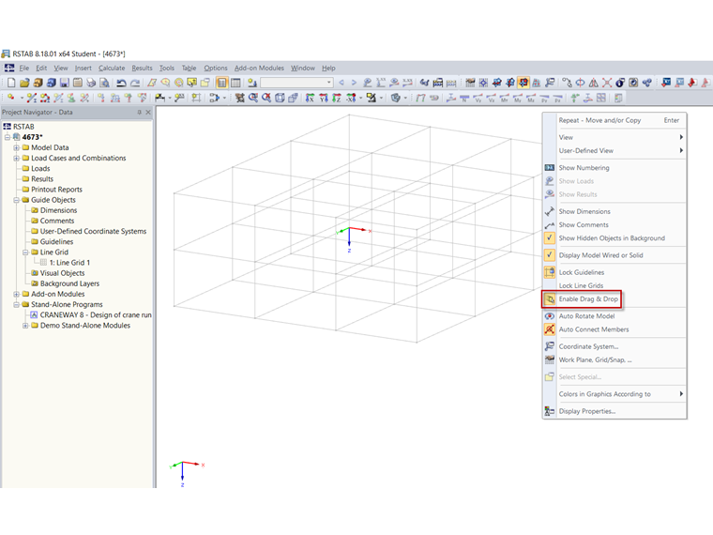Set view in Y direction
The image size is (713, 535).
(324, 98)
